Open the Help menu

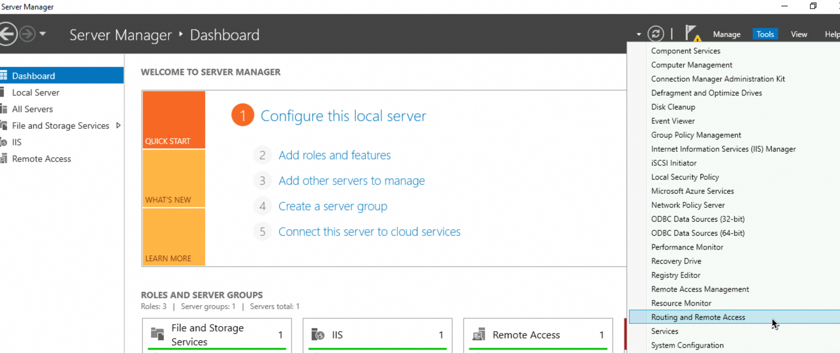tap(832, 34)
